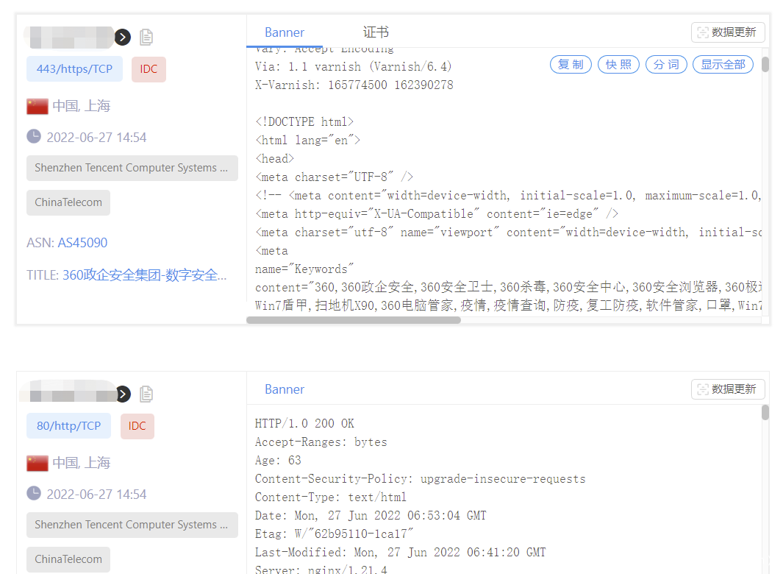Open document icon in 443/https/TCP card
Screen dimensions: 783x574
(146, 37)
